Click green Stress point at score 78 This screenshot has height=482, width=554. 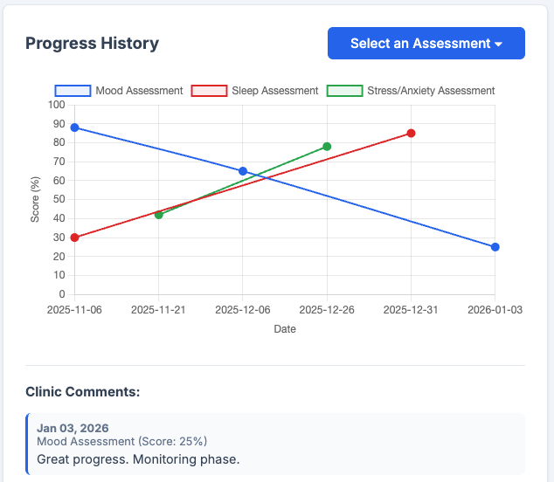(x=327, y=147)
